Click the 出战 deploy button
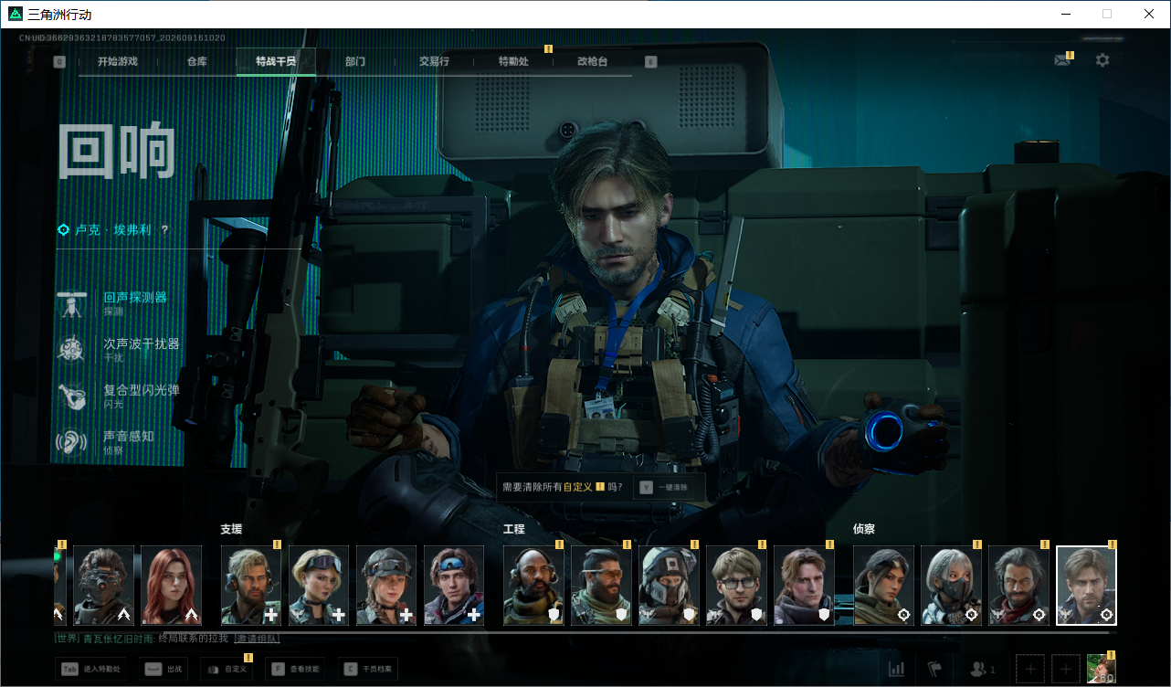1171x687 pixels. [x=164, y=670]
